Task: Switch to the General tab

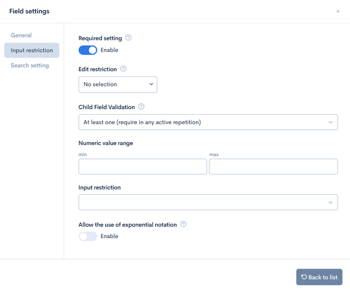Action: pos(21,35)
